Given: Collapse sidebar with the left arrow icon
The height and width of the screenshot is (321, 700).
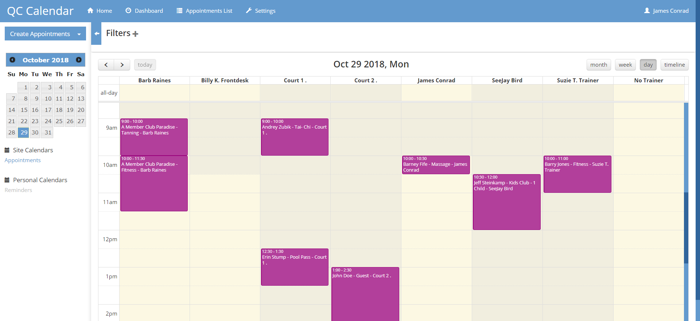Looking at the screenshot, I should coord(97,34).
